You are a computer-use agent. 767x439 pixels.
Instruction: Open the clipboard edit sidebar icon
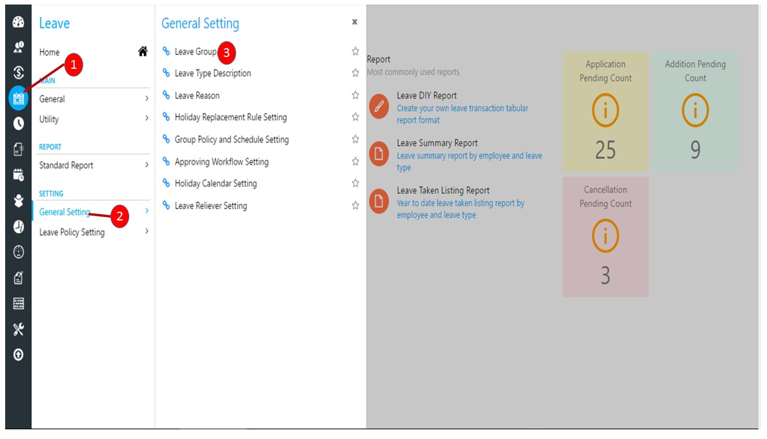tap(18, 278)
